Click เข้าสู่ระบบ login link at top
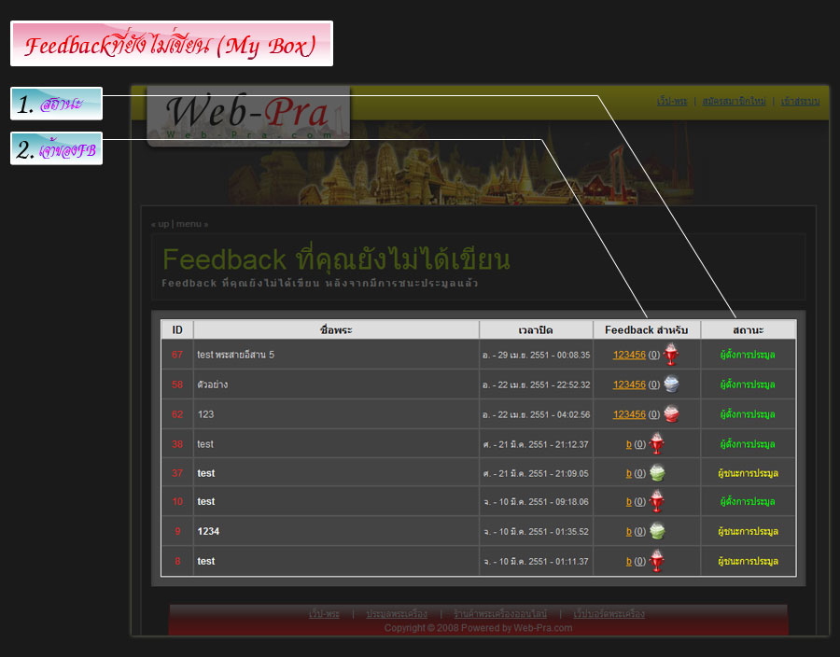840x657 pixels. [800, 101]
